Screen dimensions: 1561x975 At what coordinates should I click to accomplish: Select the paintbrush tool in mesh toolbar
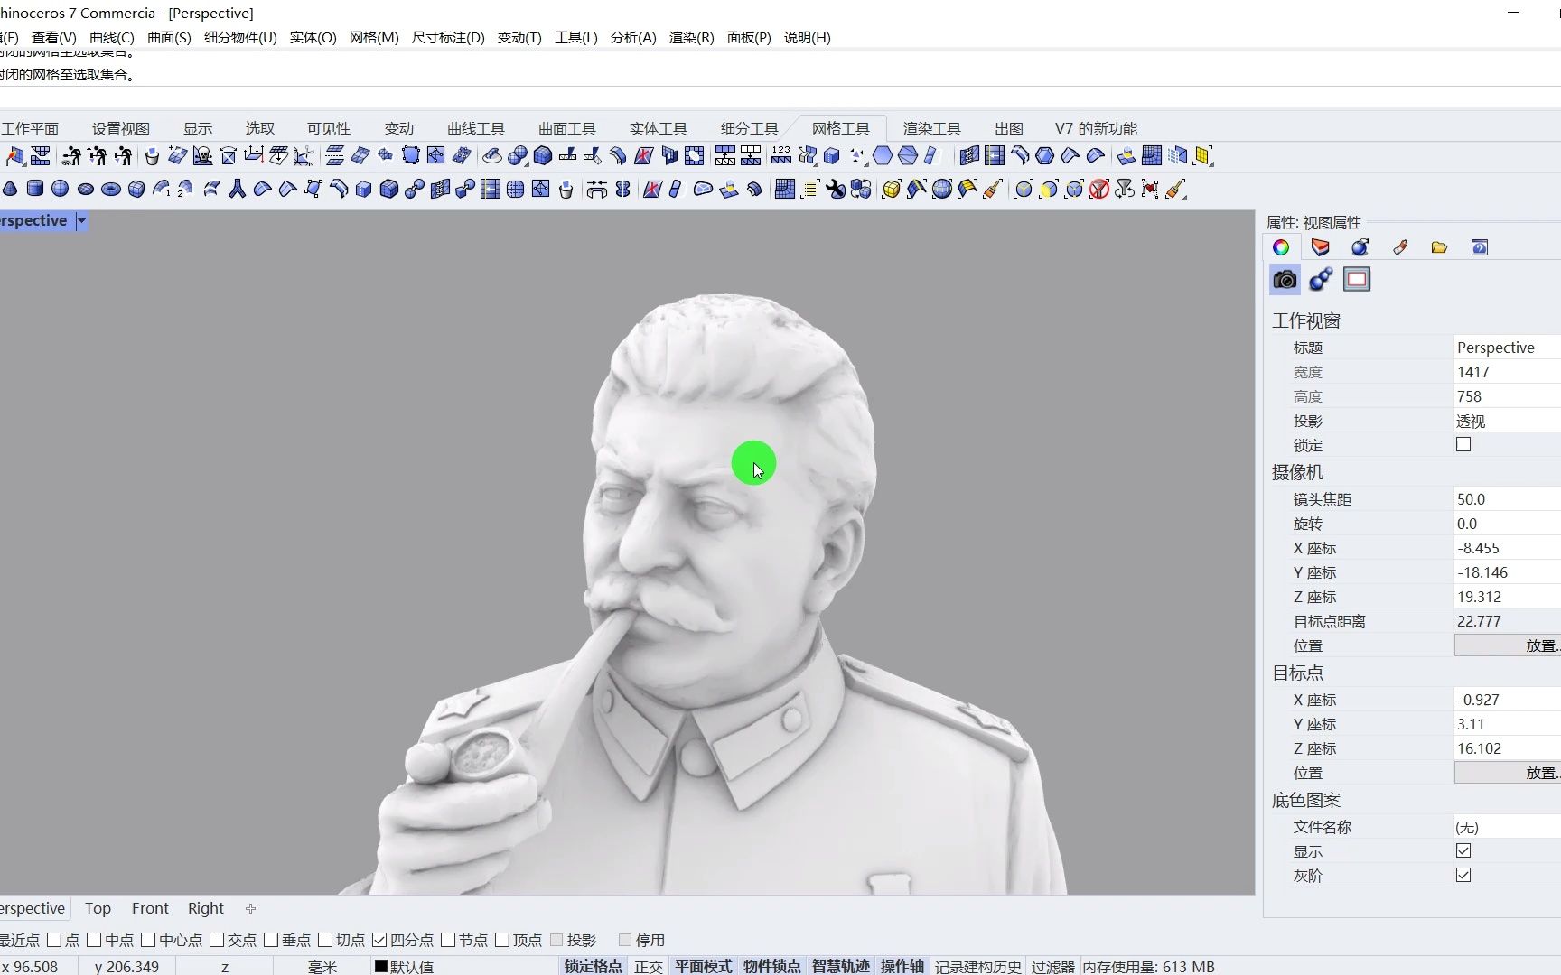(x=992, y=189)
